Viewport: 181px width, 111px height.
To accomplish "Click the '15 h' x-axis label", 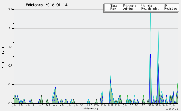I will (117, 105).
